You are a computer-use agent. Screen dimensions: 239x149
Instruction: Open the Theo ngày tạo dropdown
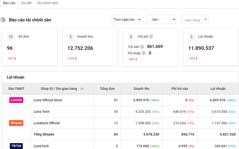tap(126, 19)
